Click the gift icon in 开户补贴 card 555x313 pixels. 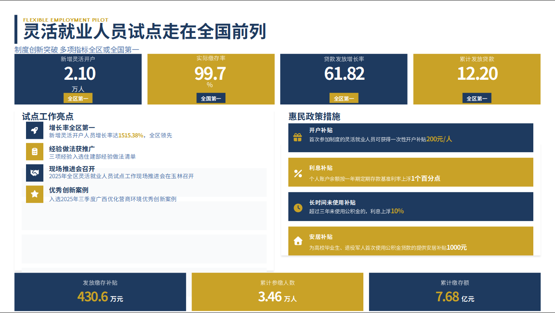(x=297, y=138)
